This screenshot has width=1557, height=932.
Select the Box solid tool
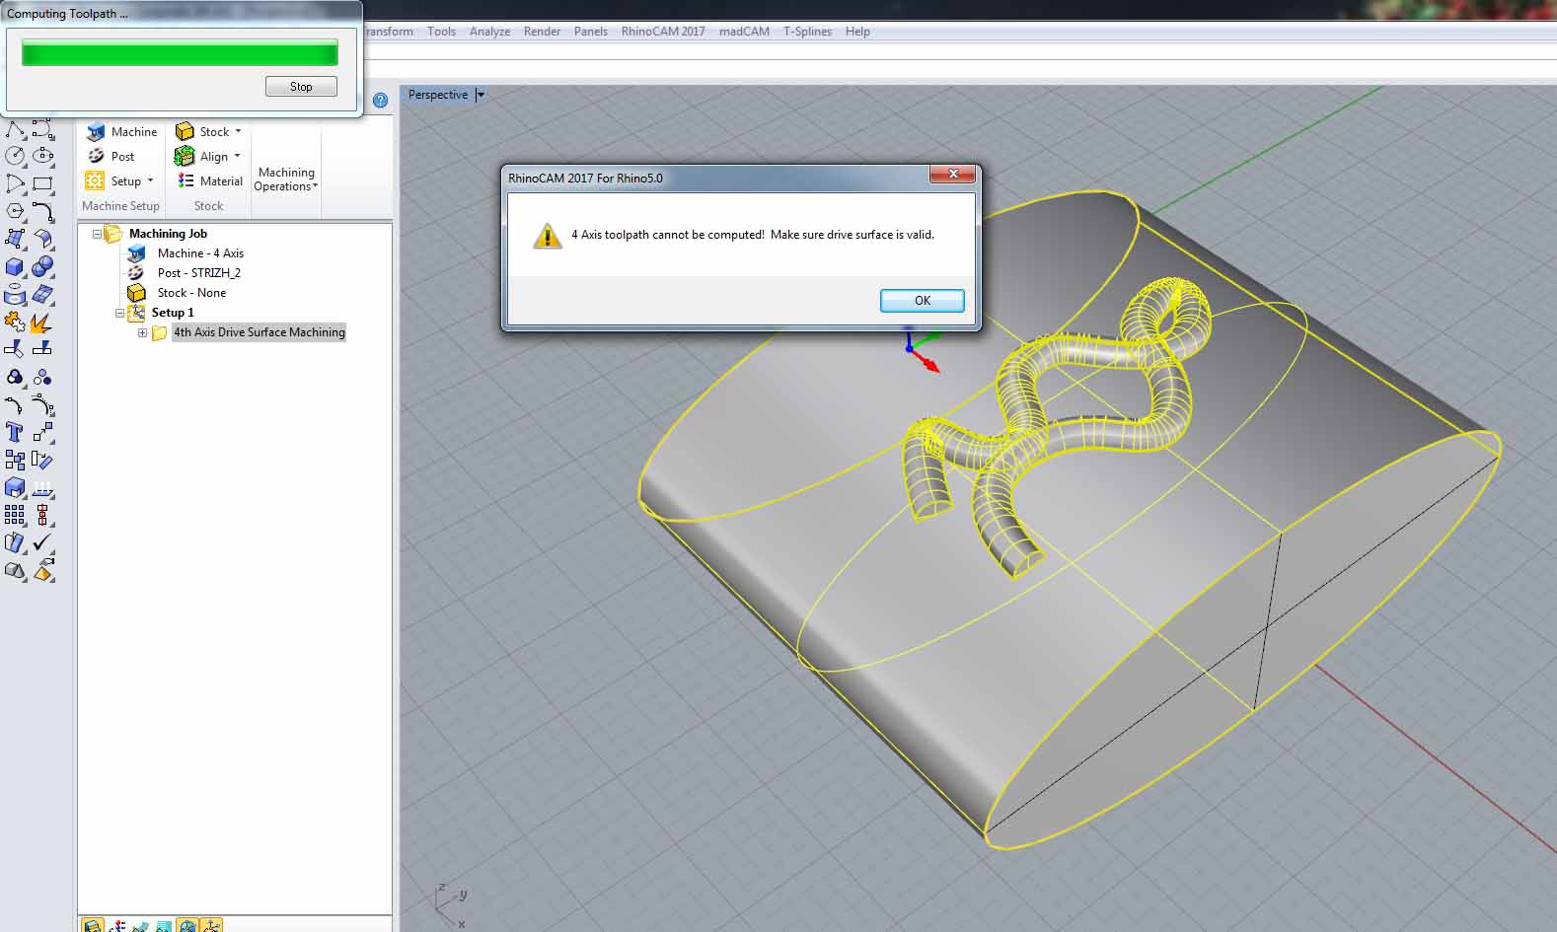click(x=15, y=267)
